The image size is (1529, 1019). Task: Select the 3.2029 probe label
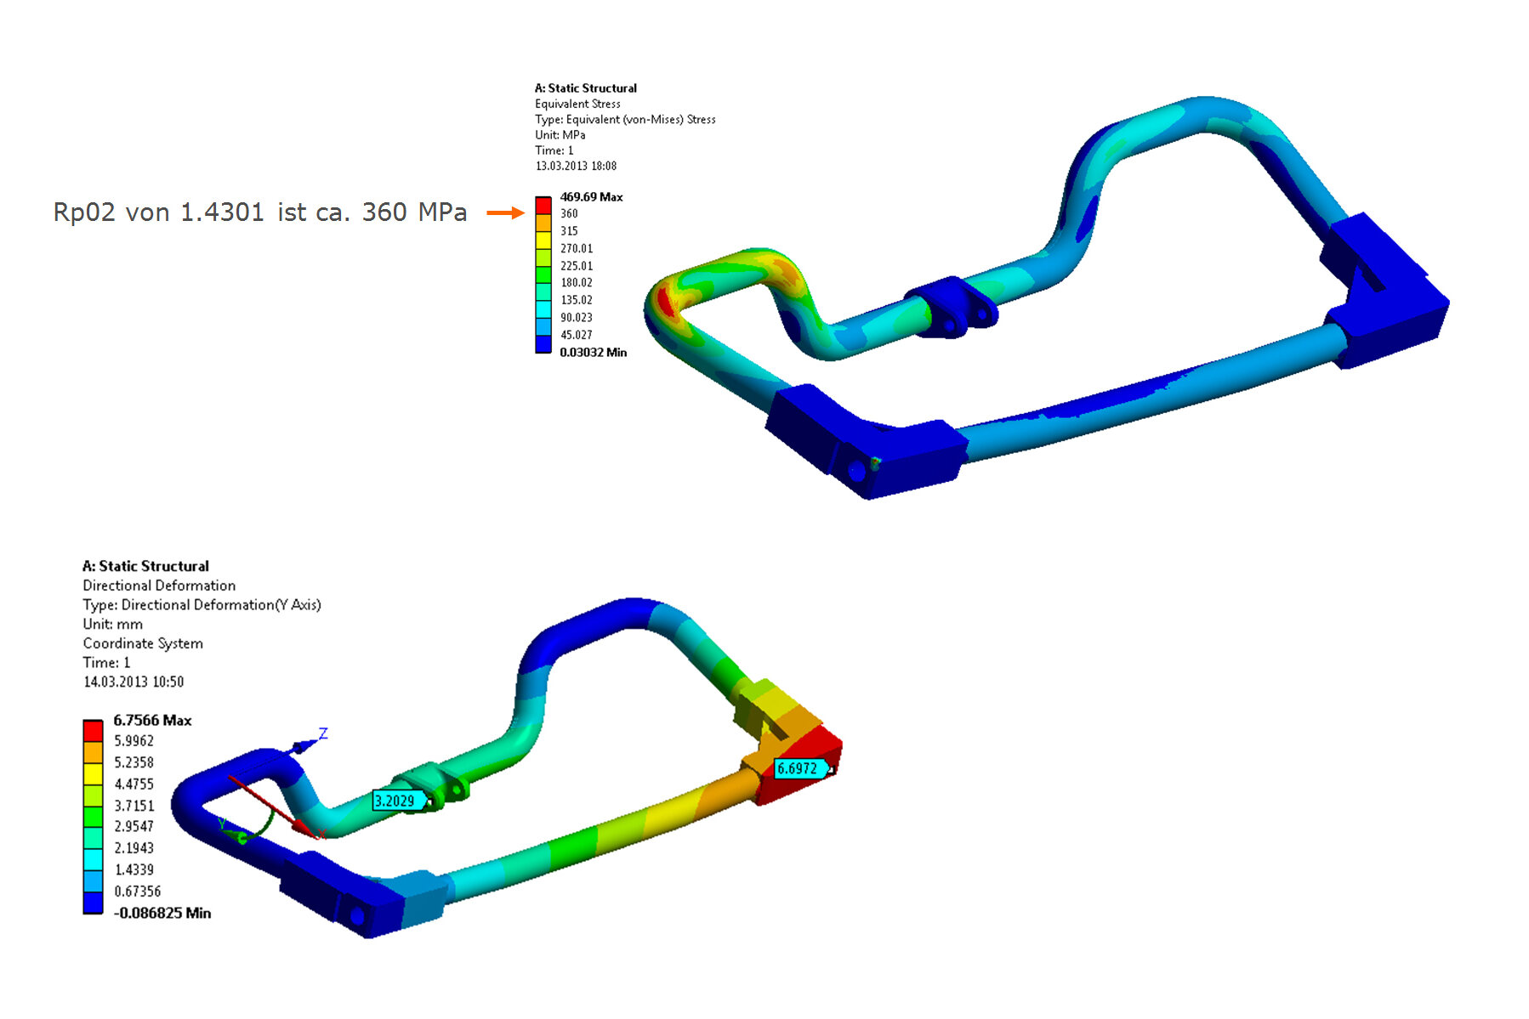396,801
